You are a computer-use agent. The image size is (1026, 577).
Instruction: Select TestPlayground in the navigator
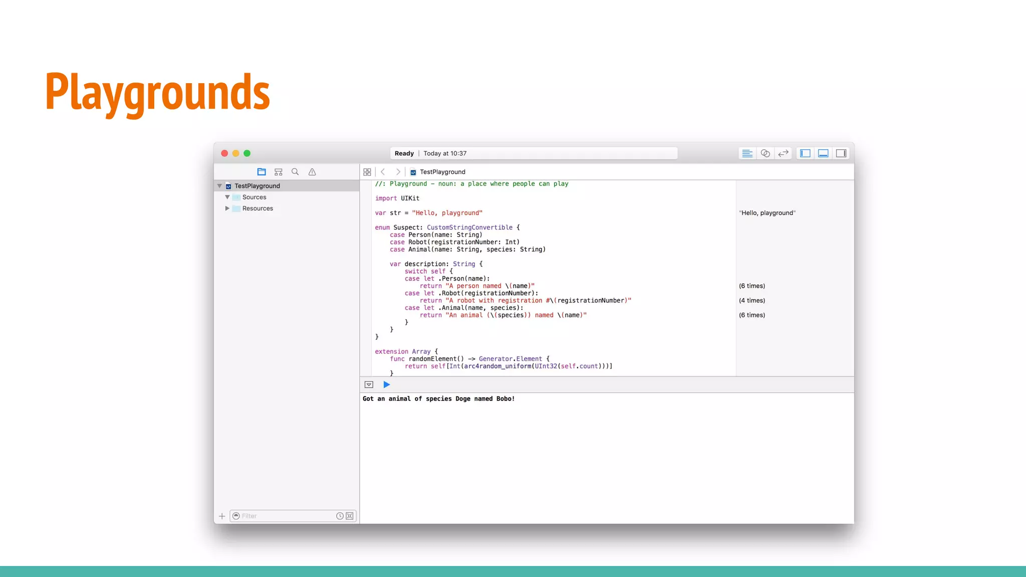coord(287,186)
